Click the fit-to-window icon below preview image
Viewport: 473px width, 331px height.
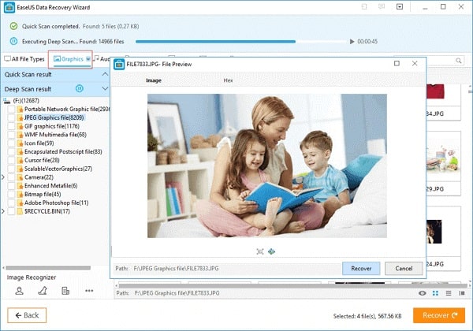260,251
